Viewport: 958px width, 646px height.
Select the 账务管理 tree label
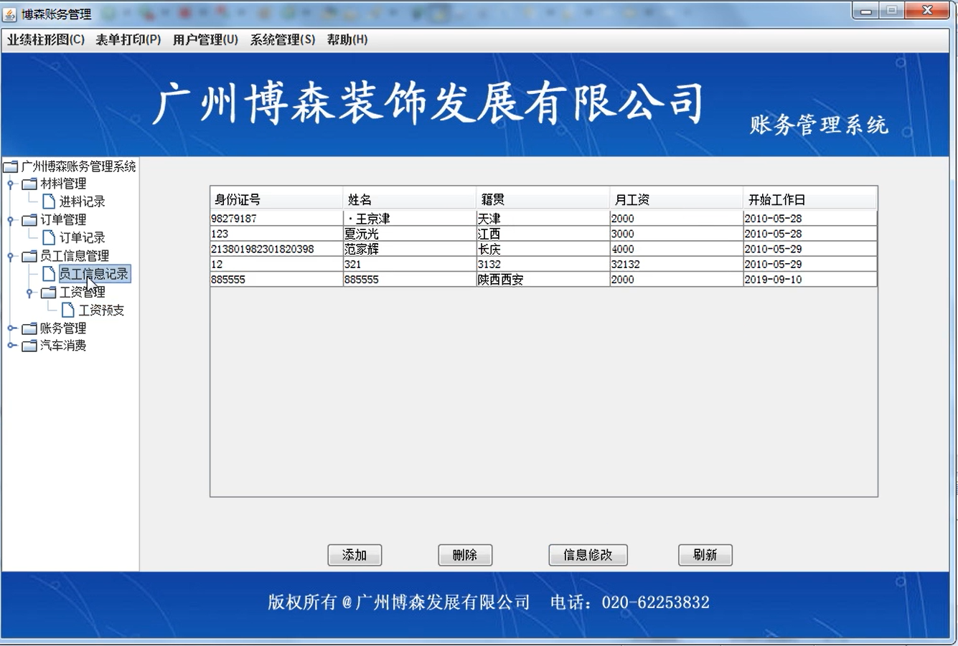63,328
